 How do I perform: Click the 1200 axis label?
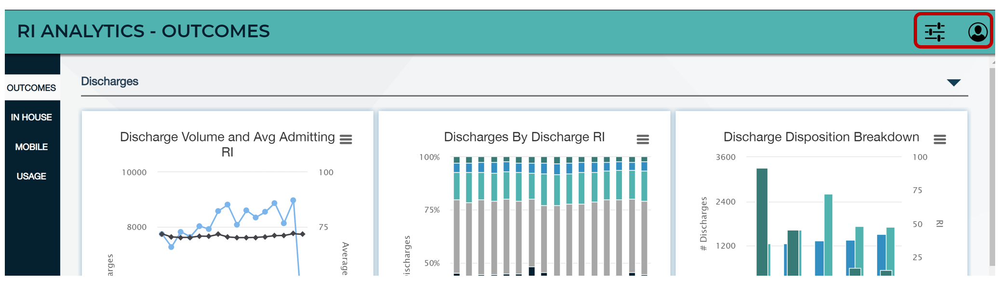(x=726, y=246)
